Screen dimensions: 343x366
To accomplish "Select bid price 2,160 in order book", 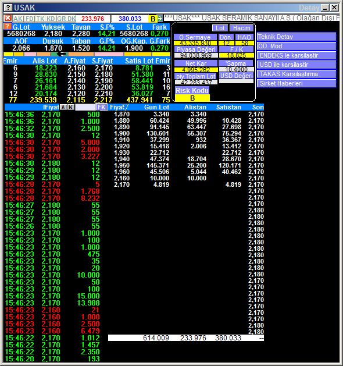I will click(76, 68).
